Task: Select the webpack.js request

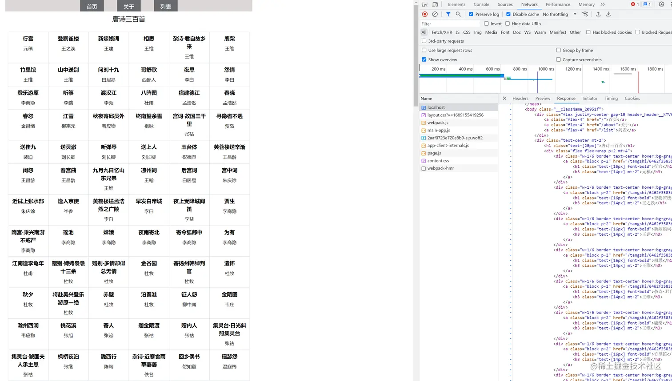Action: click(x=459, y=123)
